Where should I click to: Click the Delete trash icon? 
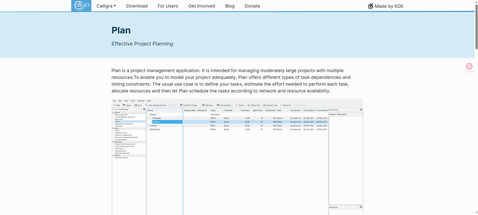click(x=236, y=105)
